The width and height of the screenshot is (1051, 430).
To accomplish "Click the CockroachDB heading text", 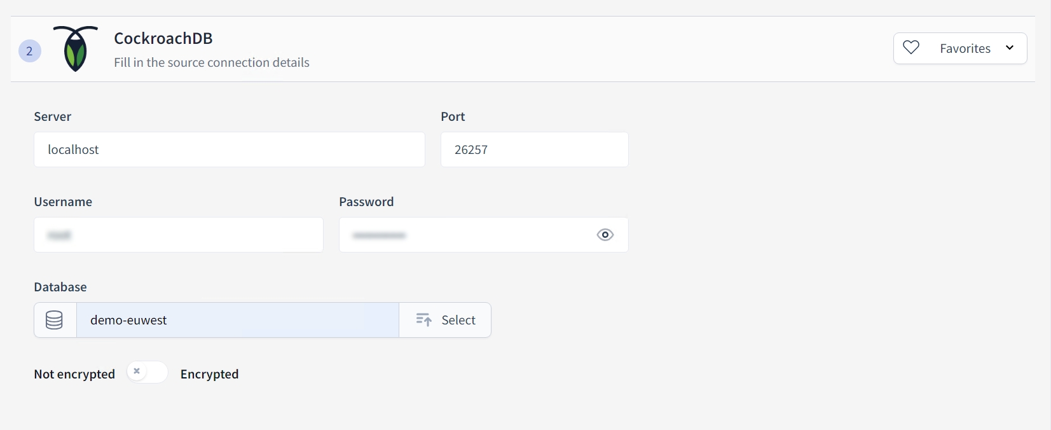I will click(x=163, y=38).
